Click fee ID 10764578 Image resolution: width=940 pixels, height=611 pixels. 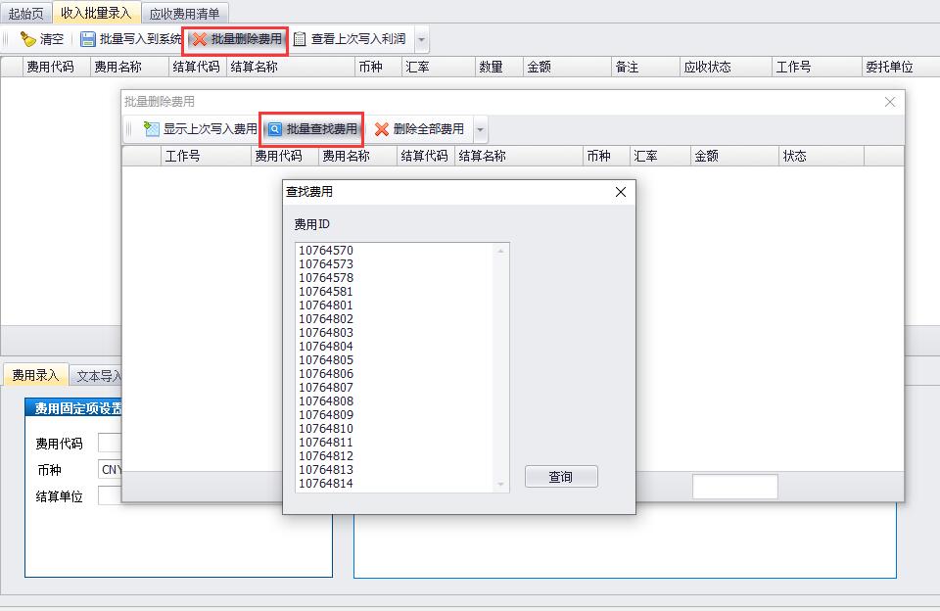[326, 278]
